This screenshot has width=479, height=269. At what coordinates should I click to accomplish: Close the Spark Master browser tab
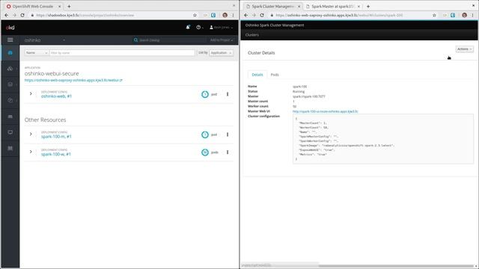(359, 6)
